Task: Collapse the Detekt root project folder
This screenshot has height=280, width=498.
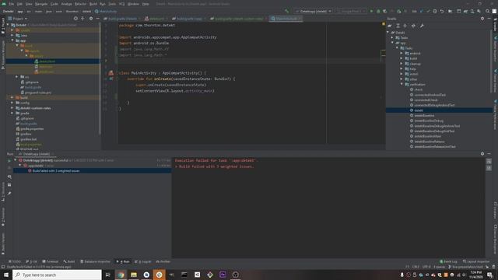Action: (8, 25)
